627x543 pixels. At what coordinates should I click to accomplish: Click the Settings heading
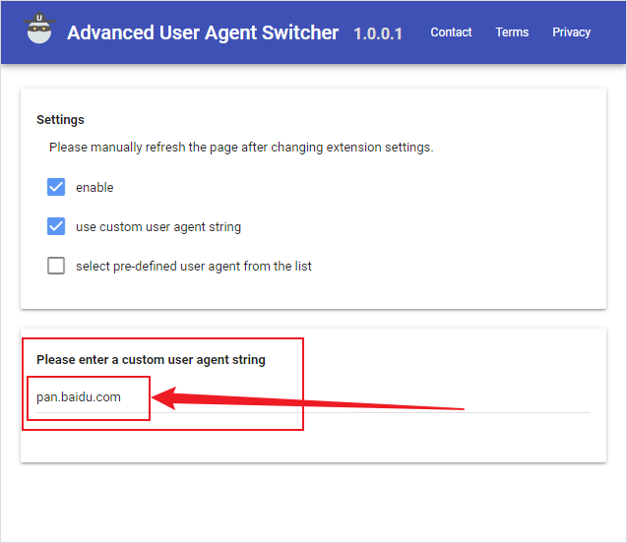60,119
